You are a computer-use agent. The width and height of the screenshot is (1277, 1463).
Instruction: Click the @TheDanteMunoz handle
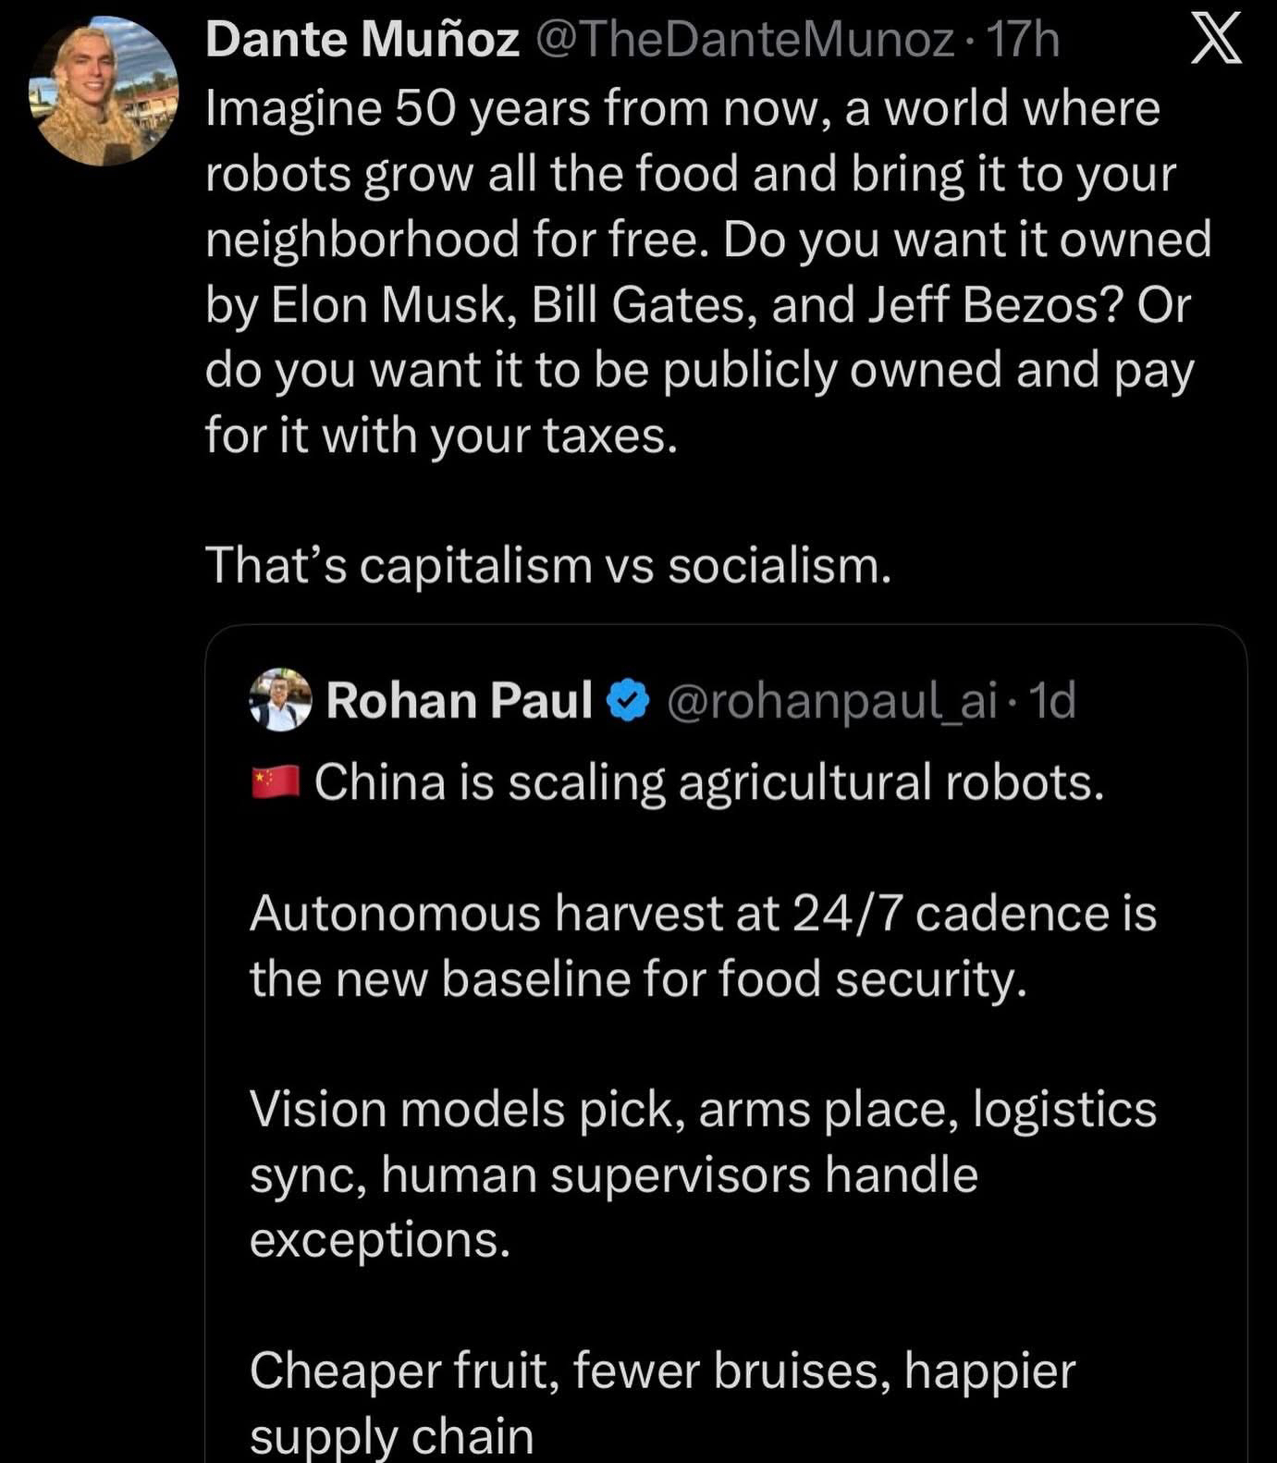click(744, 40)
